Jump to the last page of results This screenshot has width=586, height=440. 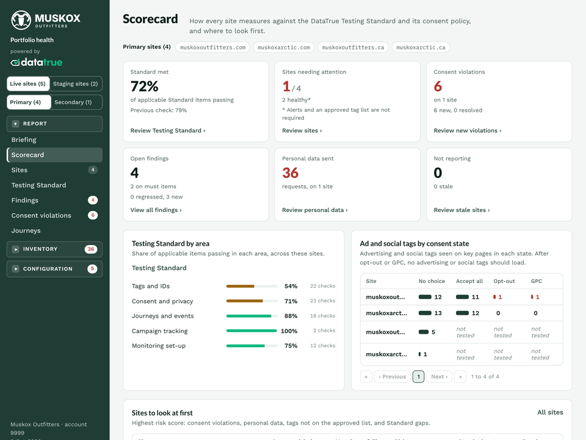coord(460,377)
